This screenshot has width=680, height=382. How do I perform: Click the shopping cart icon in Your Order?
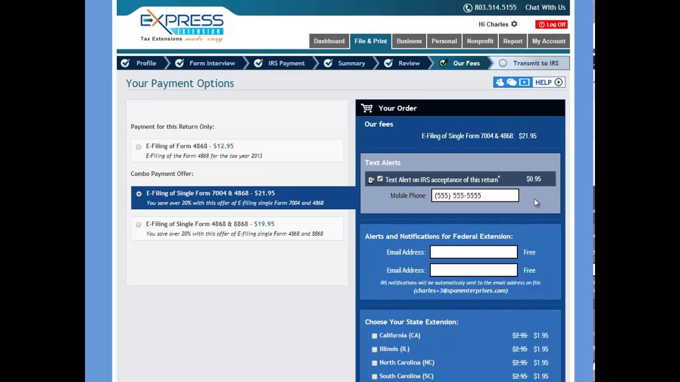click(367, 108)
